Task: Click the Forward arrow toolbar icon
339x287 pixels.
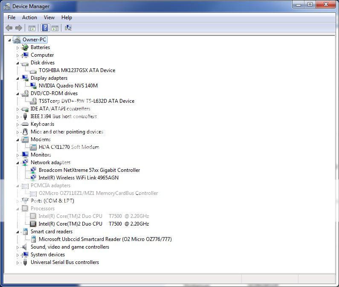Action: 19,28
